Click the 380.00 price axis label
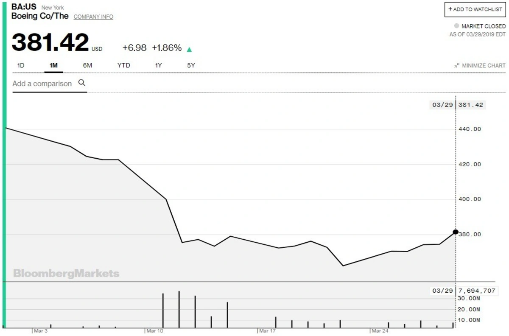This screenshot has height=336, width=509. 470,234
